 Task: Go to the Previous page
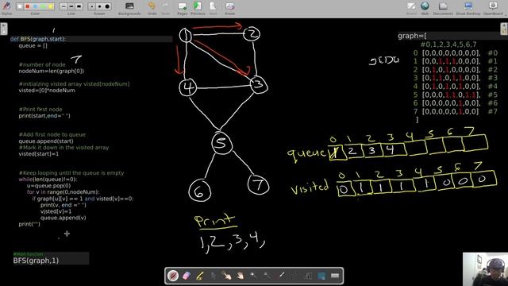[x=198, y=8]
